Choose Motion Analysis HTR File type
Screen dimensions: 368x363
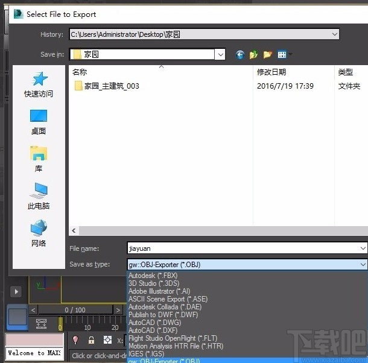coord(247,346)
